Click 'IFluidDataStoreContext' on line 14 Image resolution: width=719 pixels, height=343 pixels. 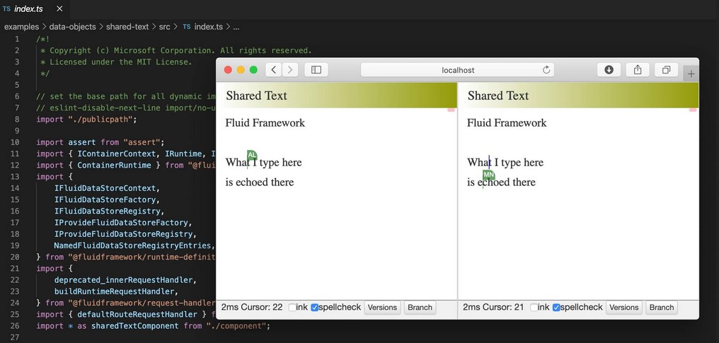(105, 188)
